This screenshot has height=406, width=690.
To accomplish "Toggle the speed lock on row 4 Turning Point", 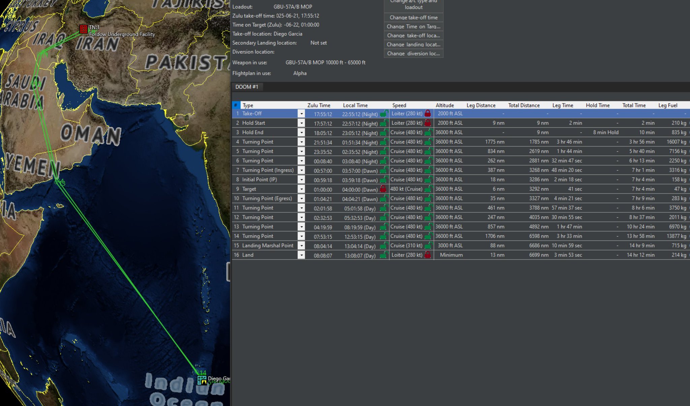I will [x=428, y=142].
